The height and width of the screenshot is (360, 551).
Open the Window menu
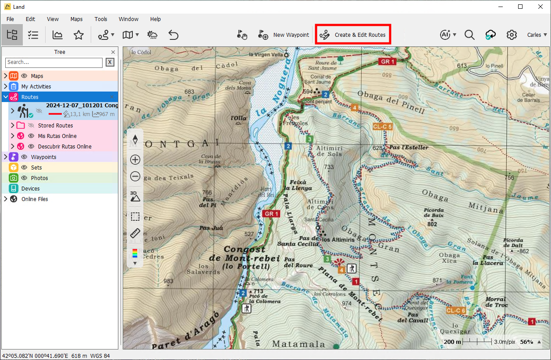click(128, 19)
